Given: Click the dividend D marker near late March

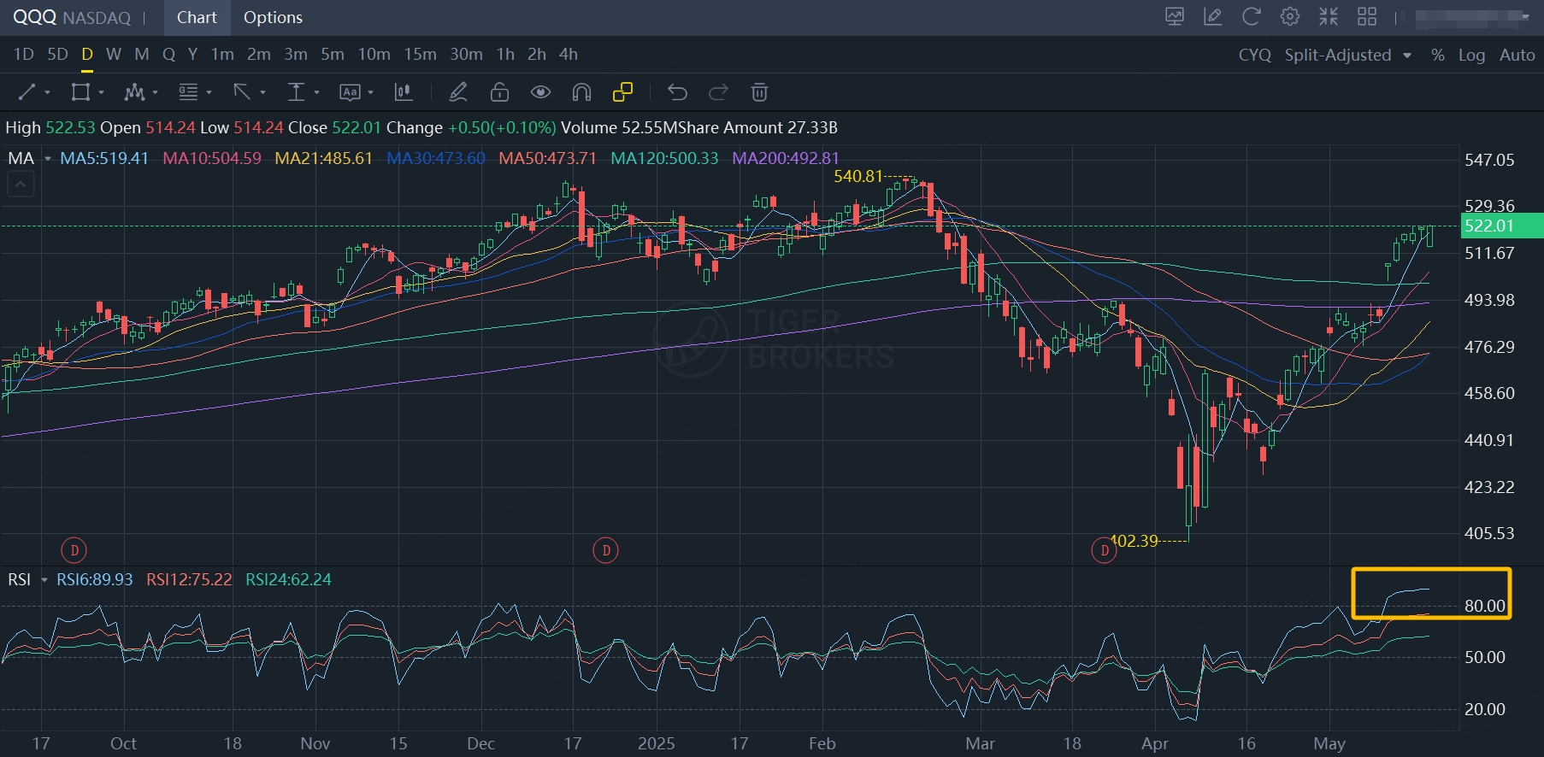Looking at the screenshot, I should click(1105, 550).
